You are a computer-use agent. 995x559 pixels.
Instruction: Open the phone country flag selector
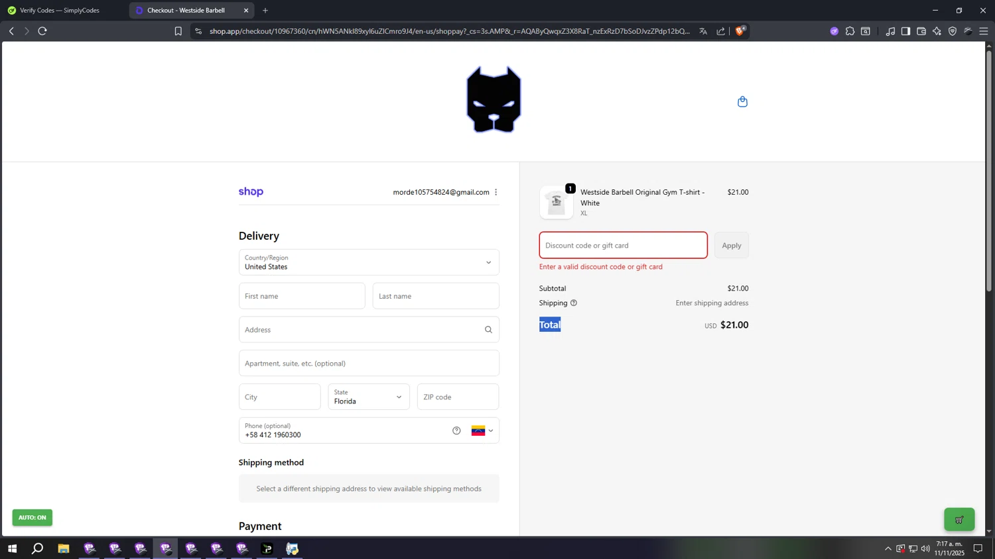482,431
